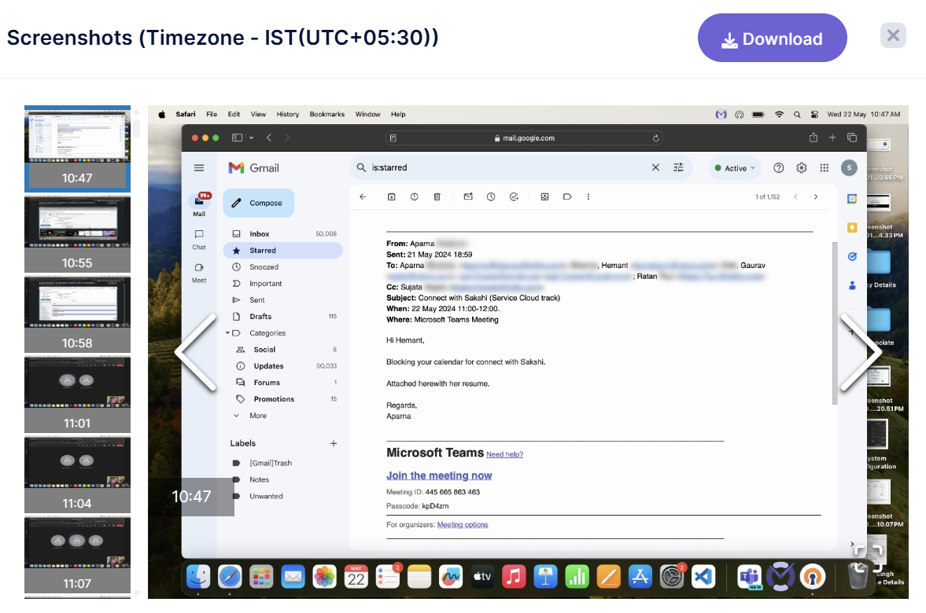Viewport: 926px width, 613px height.
Task: Open the Important folder
Action: pyautogui.click(x=283, y=284)
